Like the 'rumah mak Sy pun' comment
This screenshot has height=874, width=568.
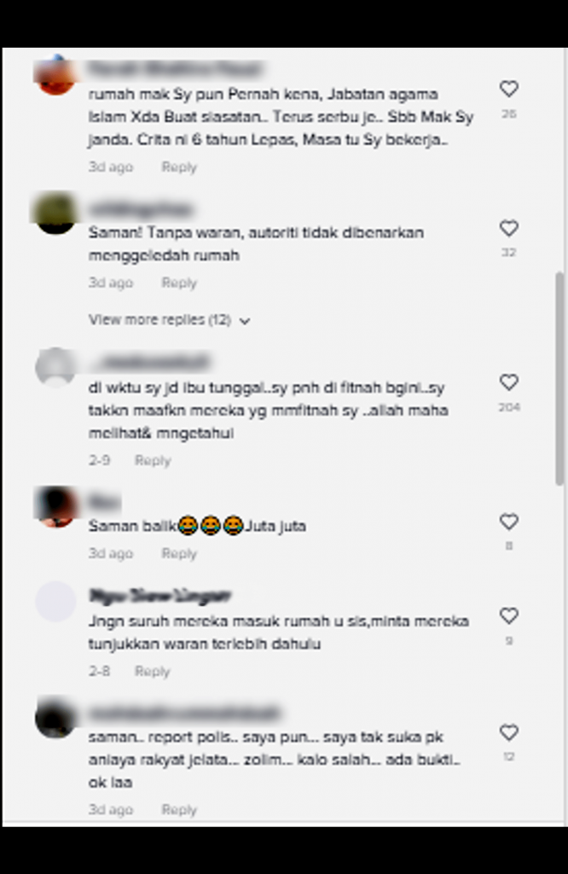(509, 89)
